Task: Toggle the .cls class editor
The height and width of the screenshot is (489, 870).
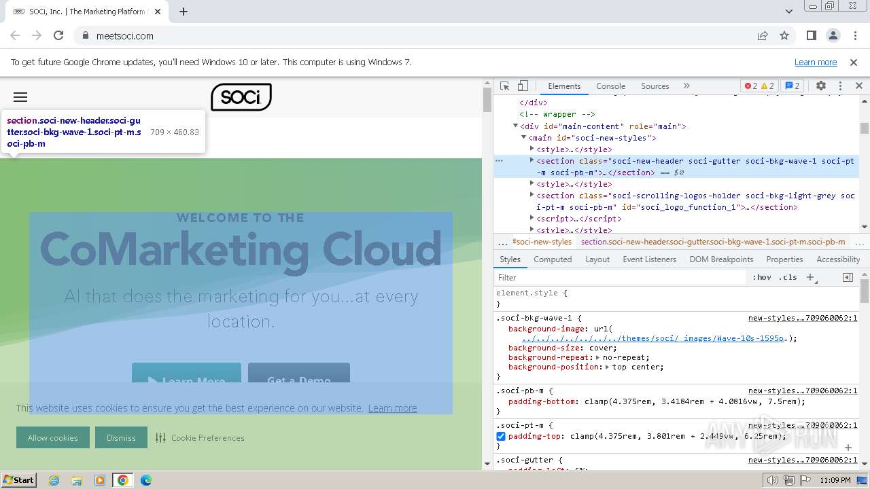Action: click(788, 277)
